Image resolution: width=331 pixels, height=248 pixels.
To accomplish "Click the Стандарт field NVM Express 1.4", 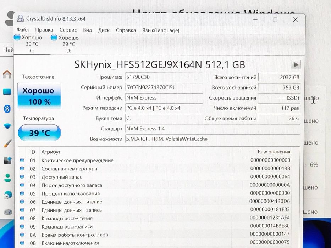I will (x=213, y=129).
